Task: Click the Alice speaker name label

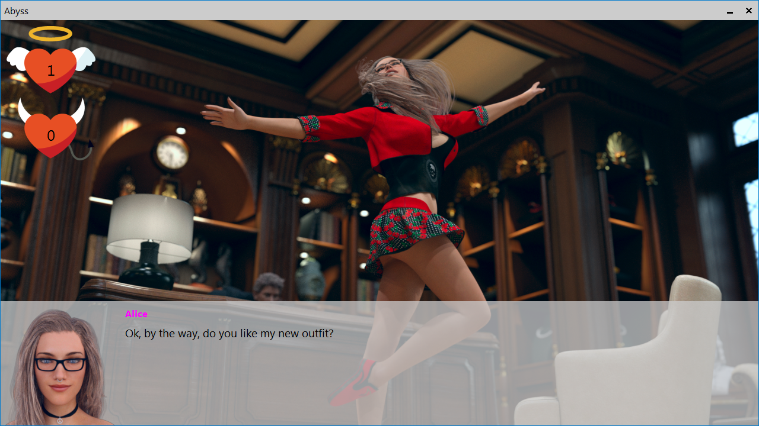Action: pyautogui.click(x=136, y=314)
